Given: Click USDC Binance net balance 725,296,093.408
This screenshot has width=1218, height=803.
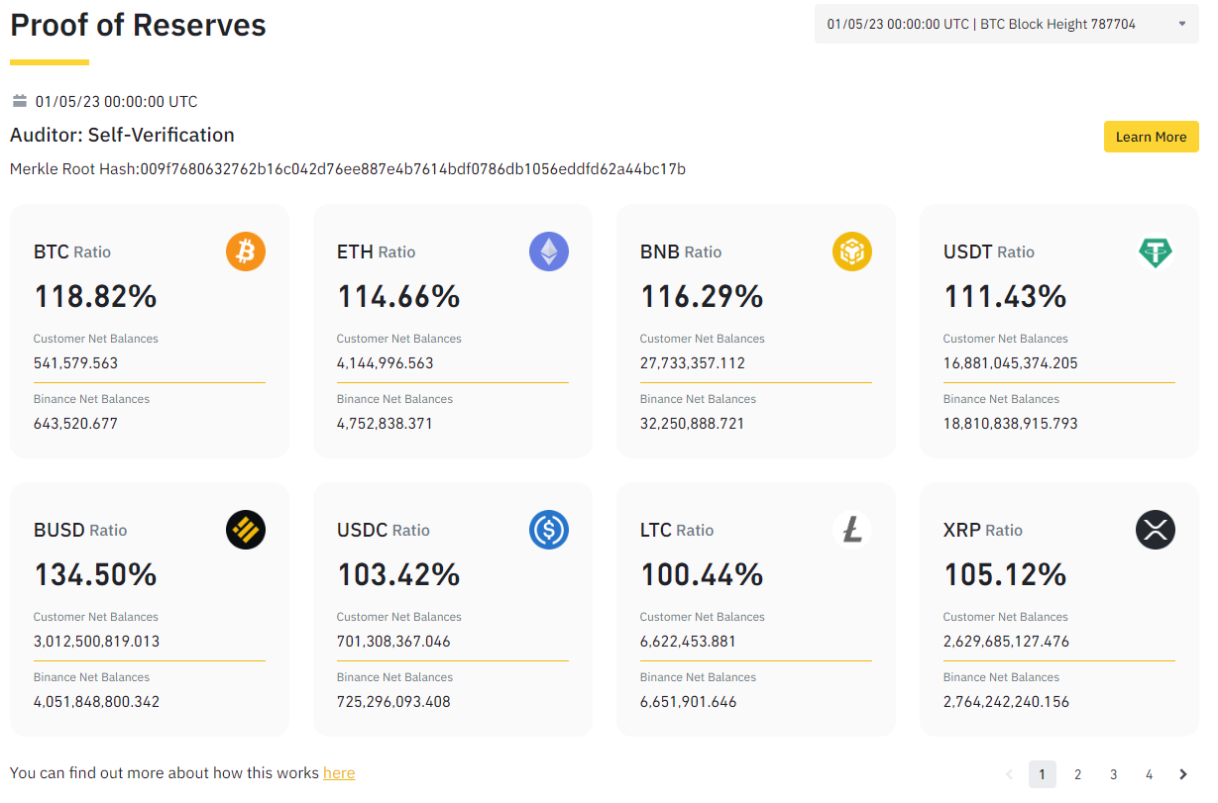Looking at the screenshot, I should click(x=394, y=701).
